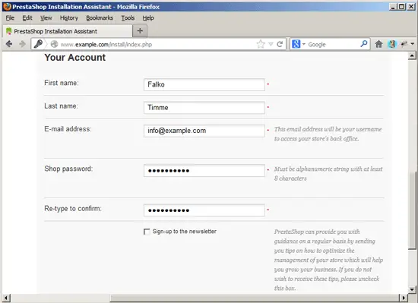The height and width of the screenshot is (303, 418).
Task: Reload the page
Action: (280, 44)
